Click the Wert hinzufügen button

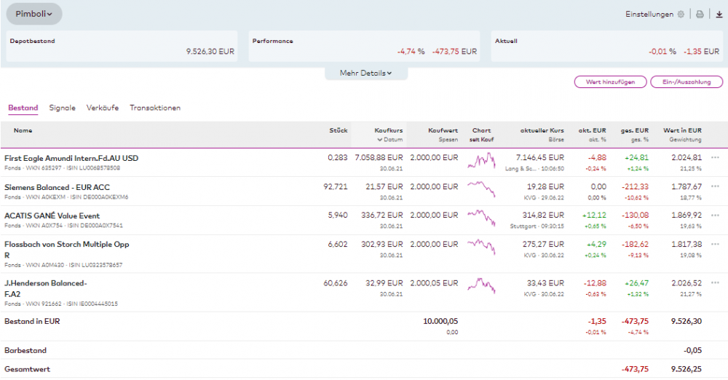[x=609, y=82]
